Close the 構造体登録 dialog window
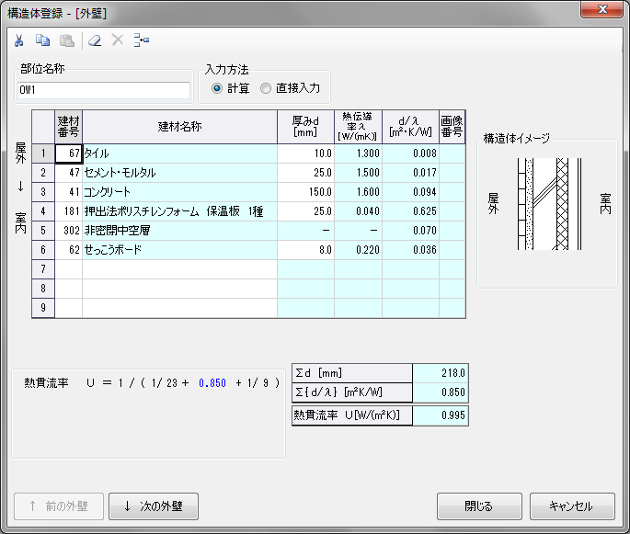 coord(601,9)
